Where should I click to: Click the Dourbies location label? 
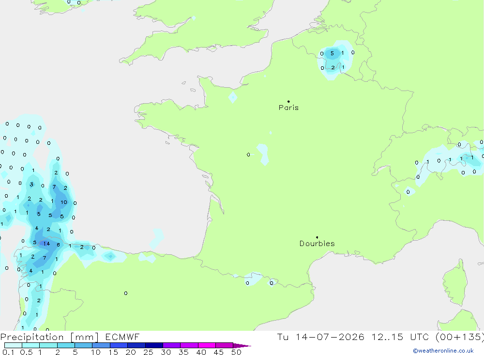pos(317,244)
